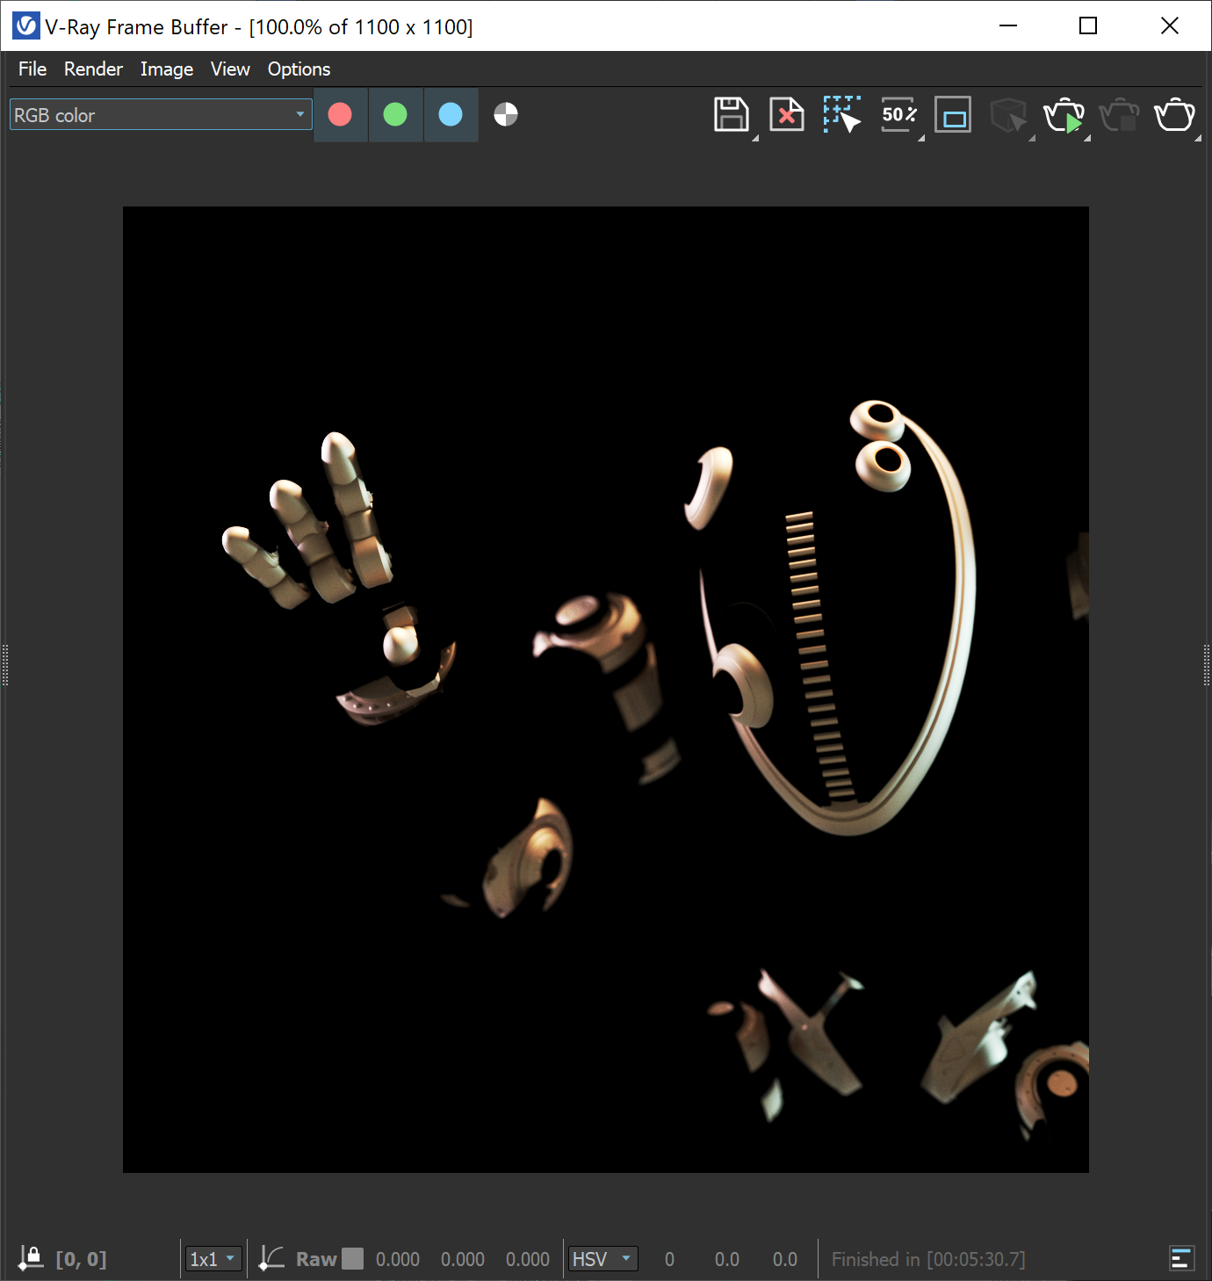
Task: Open the Options menu
Action: (x=298, y=69)
